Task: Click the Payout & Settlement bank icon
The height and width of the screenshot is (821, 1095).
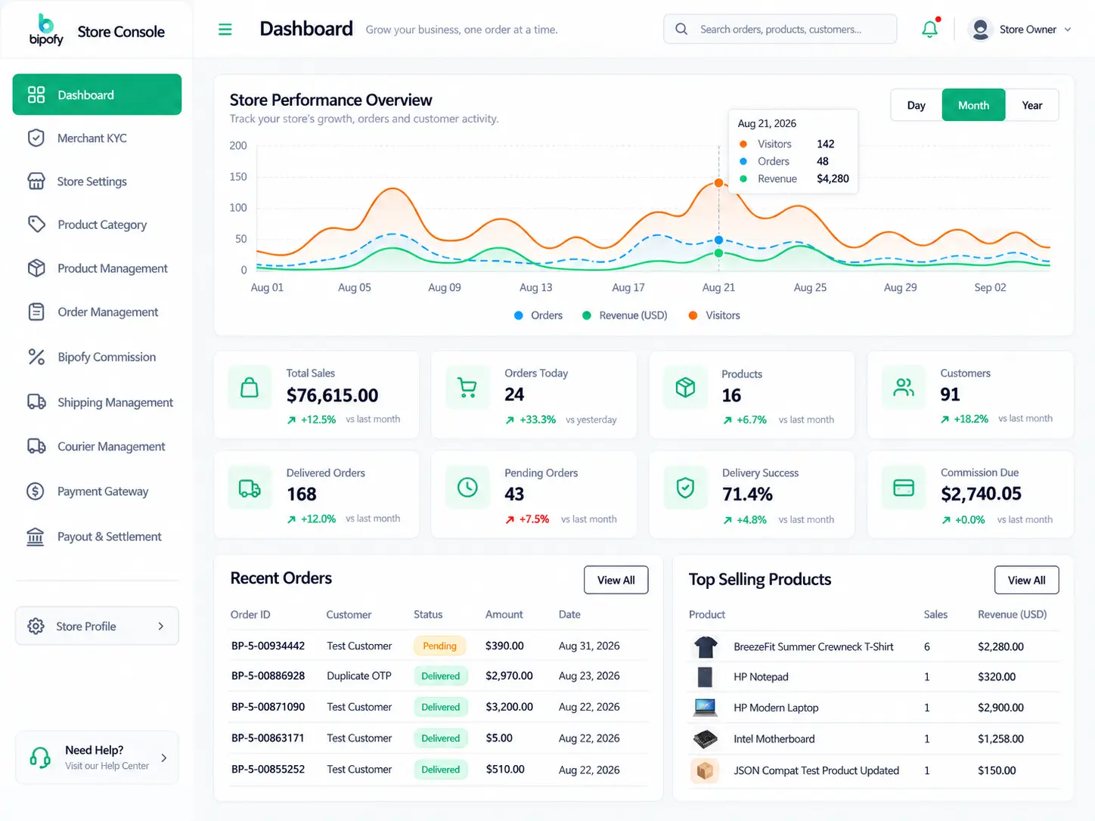Action: click(x=36, y=537)
